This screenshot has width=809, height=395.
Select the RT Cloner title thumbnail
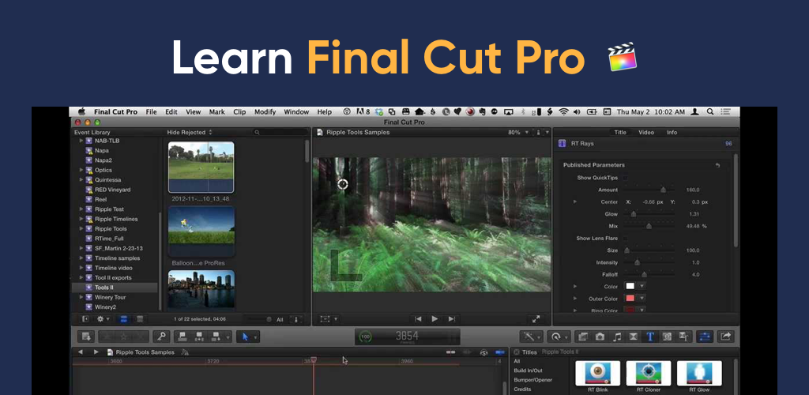click(649, 374)
